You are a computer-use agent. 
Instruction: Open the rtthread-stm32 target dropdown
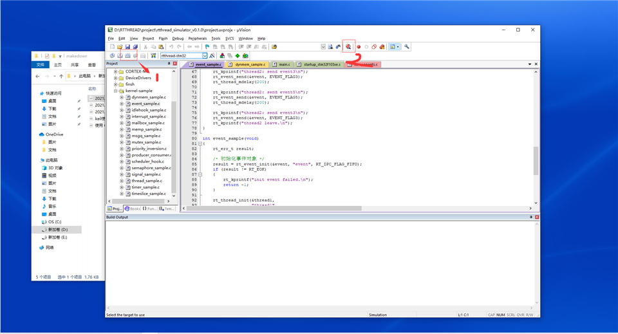pyautogui.click(x=205, y=55)
